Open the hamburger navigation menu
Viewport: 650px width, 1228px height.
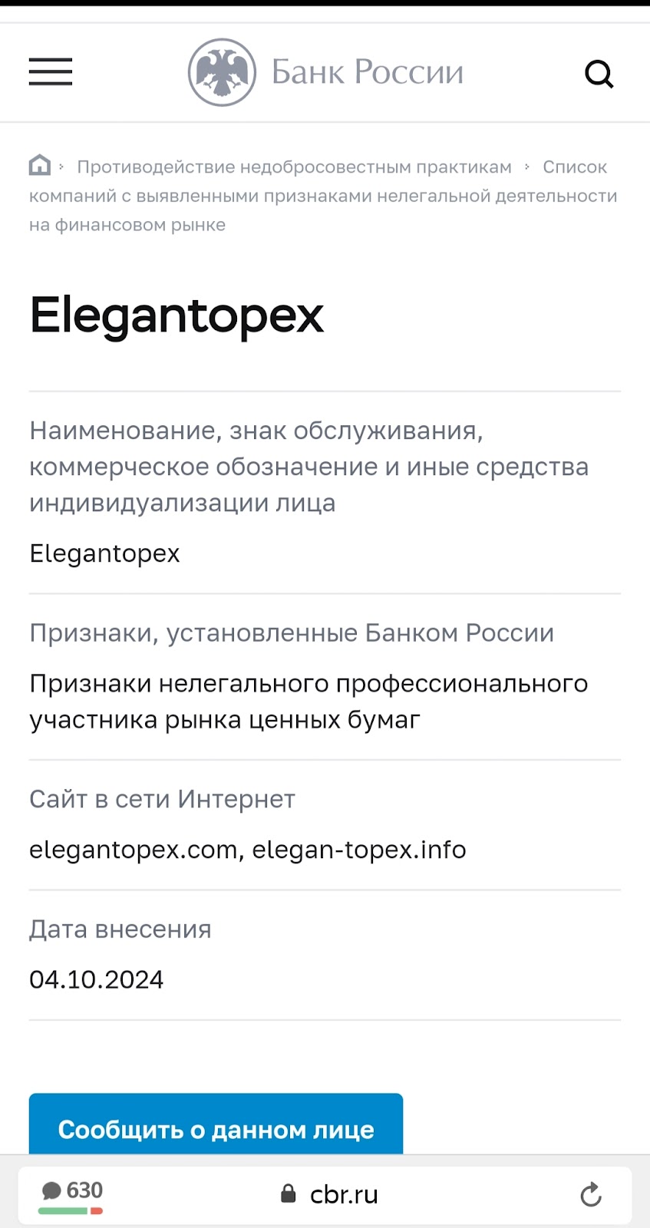coord(50,72)
